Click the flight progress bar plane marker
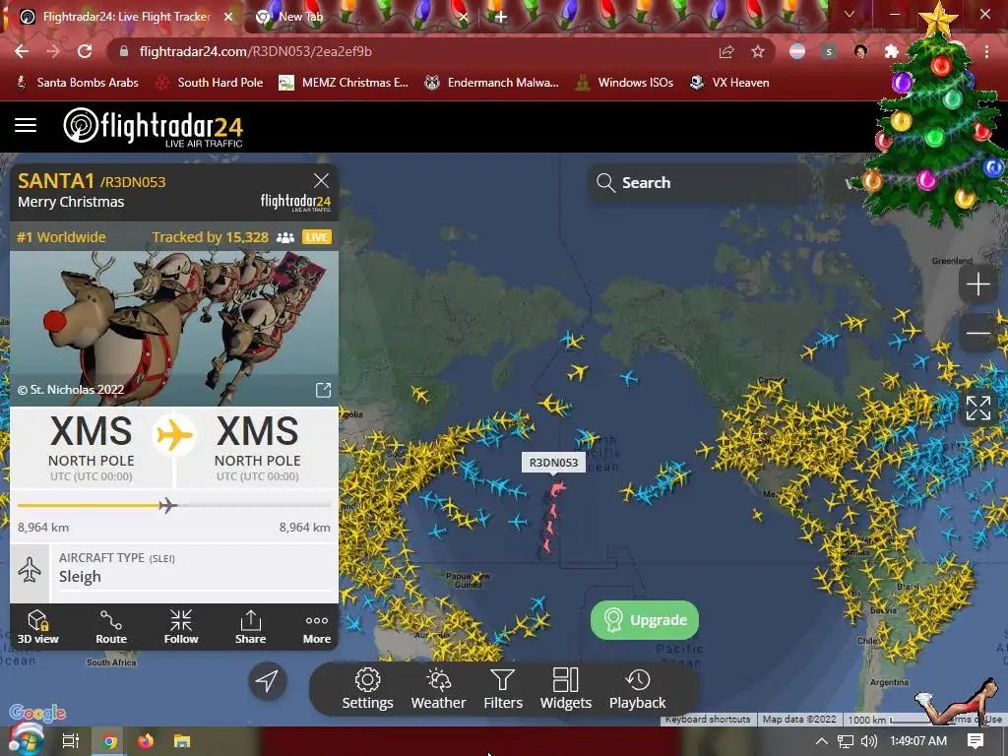1008x756 pixels. click(167, 505)
